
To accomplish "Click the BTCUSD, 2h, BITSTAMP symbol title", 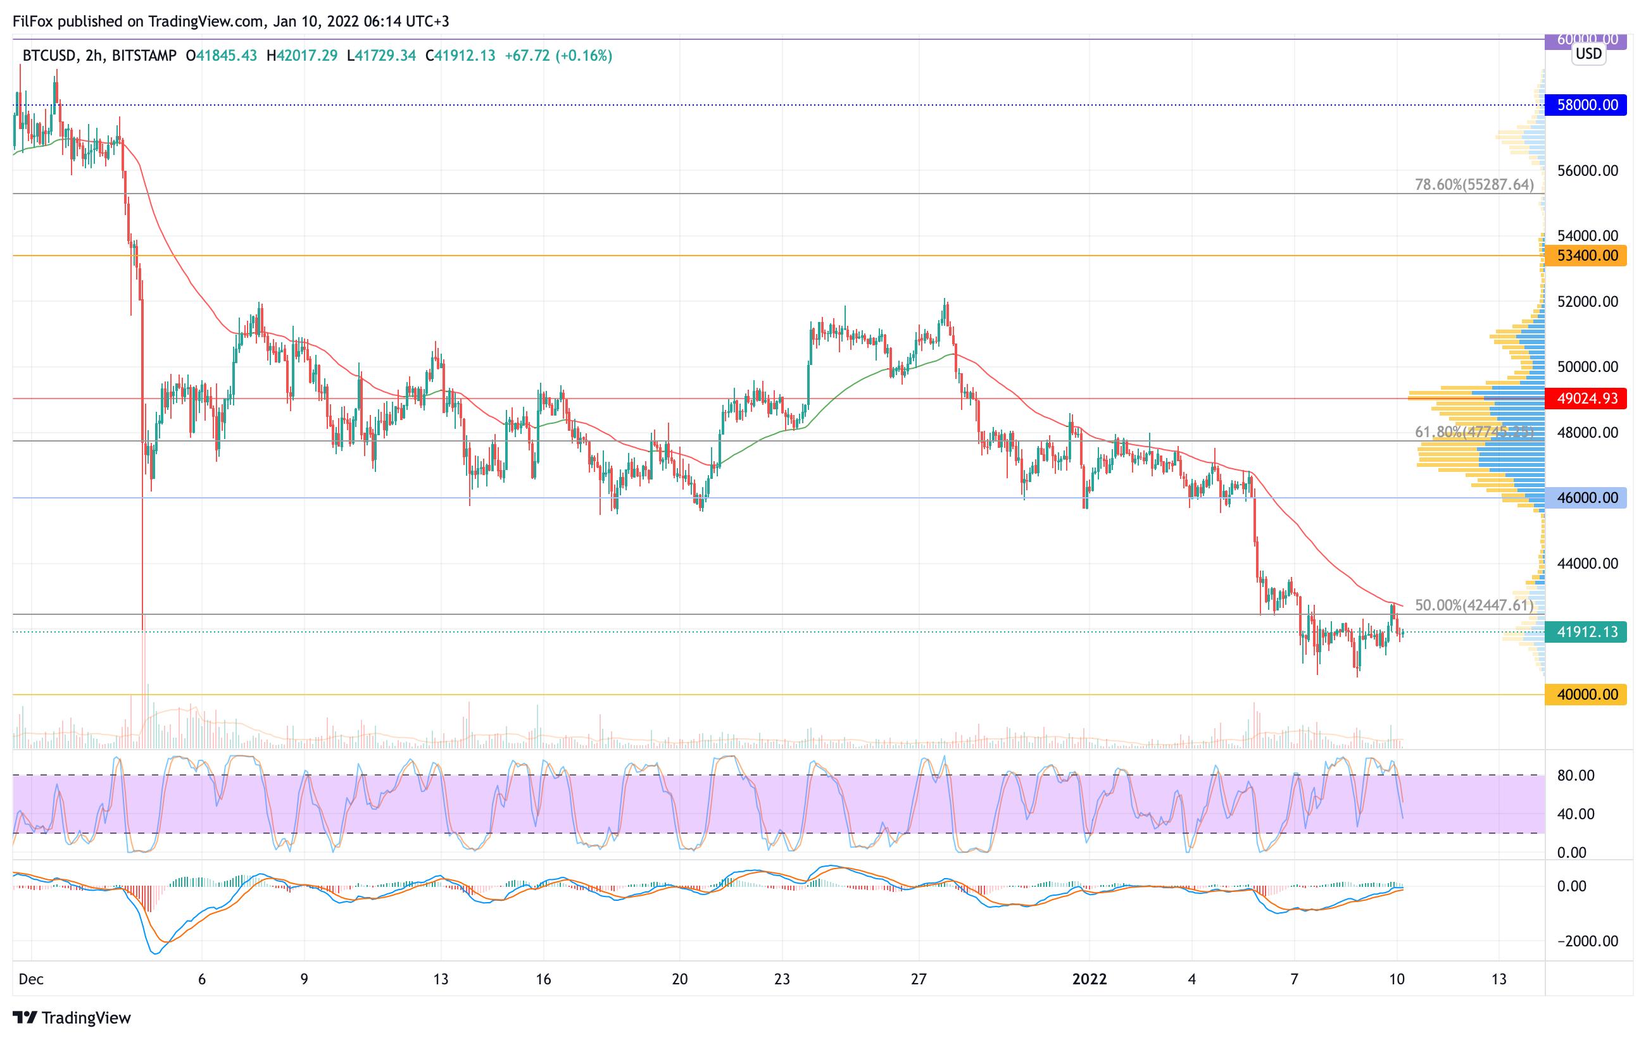I will tap(99, 55).
